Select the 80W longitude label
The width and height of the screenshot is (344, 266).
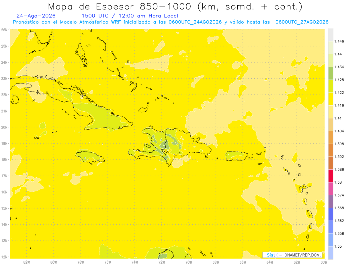(54, 262)
